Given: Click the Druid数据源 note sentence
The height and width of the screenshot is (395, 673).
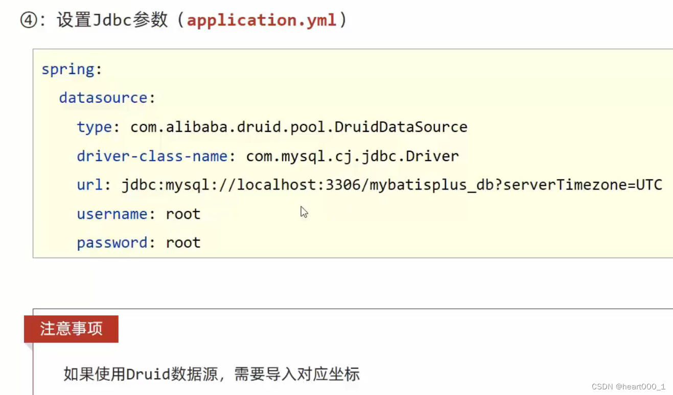Looking at the screenshot, I should pyautogui.click(x=212, y=374).
